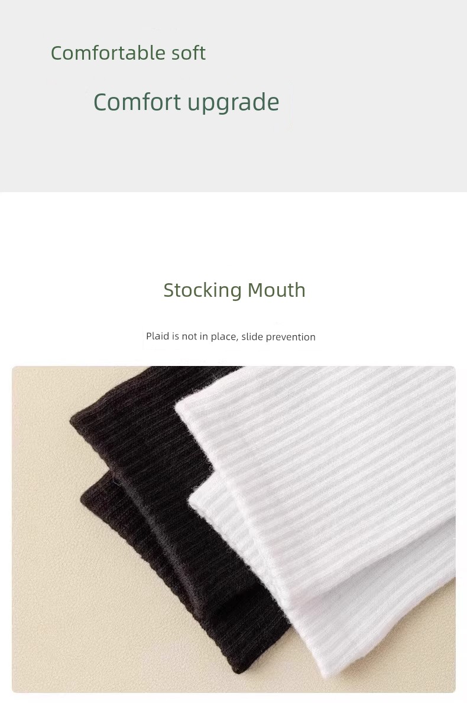The width and height of the screenshot is (467, 703).
Task: Click the word "soft" in the banner
Action: [188, 53]
